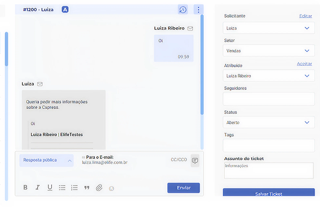The image size is (320, 210).
Task: Click the '#1200 - Luiza' ticket title
Action: point(38,10)
